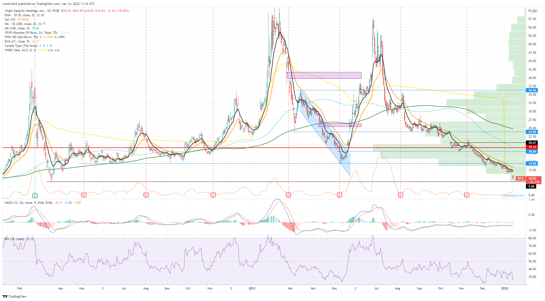Select the 9.06 black price label
The width and height of the screenshot is (545, 301).
pos(531,187)
